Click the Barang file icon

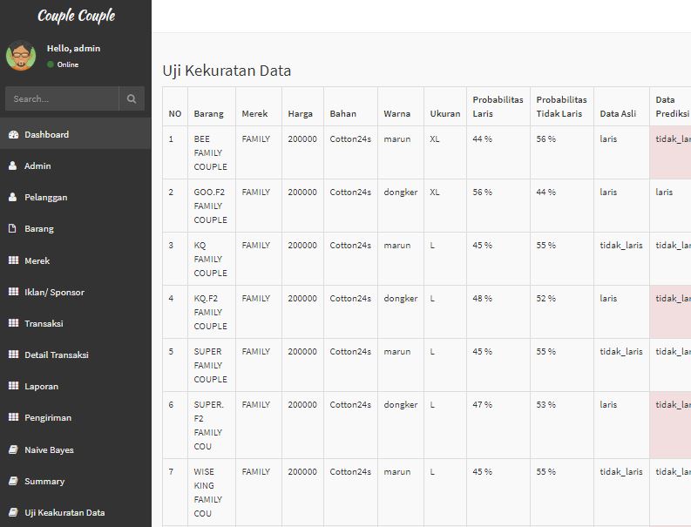(13, 228)
